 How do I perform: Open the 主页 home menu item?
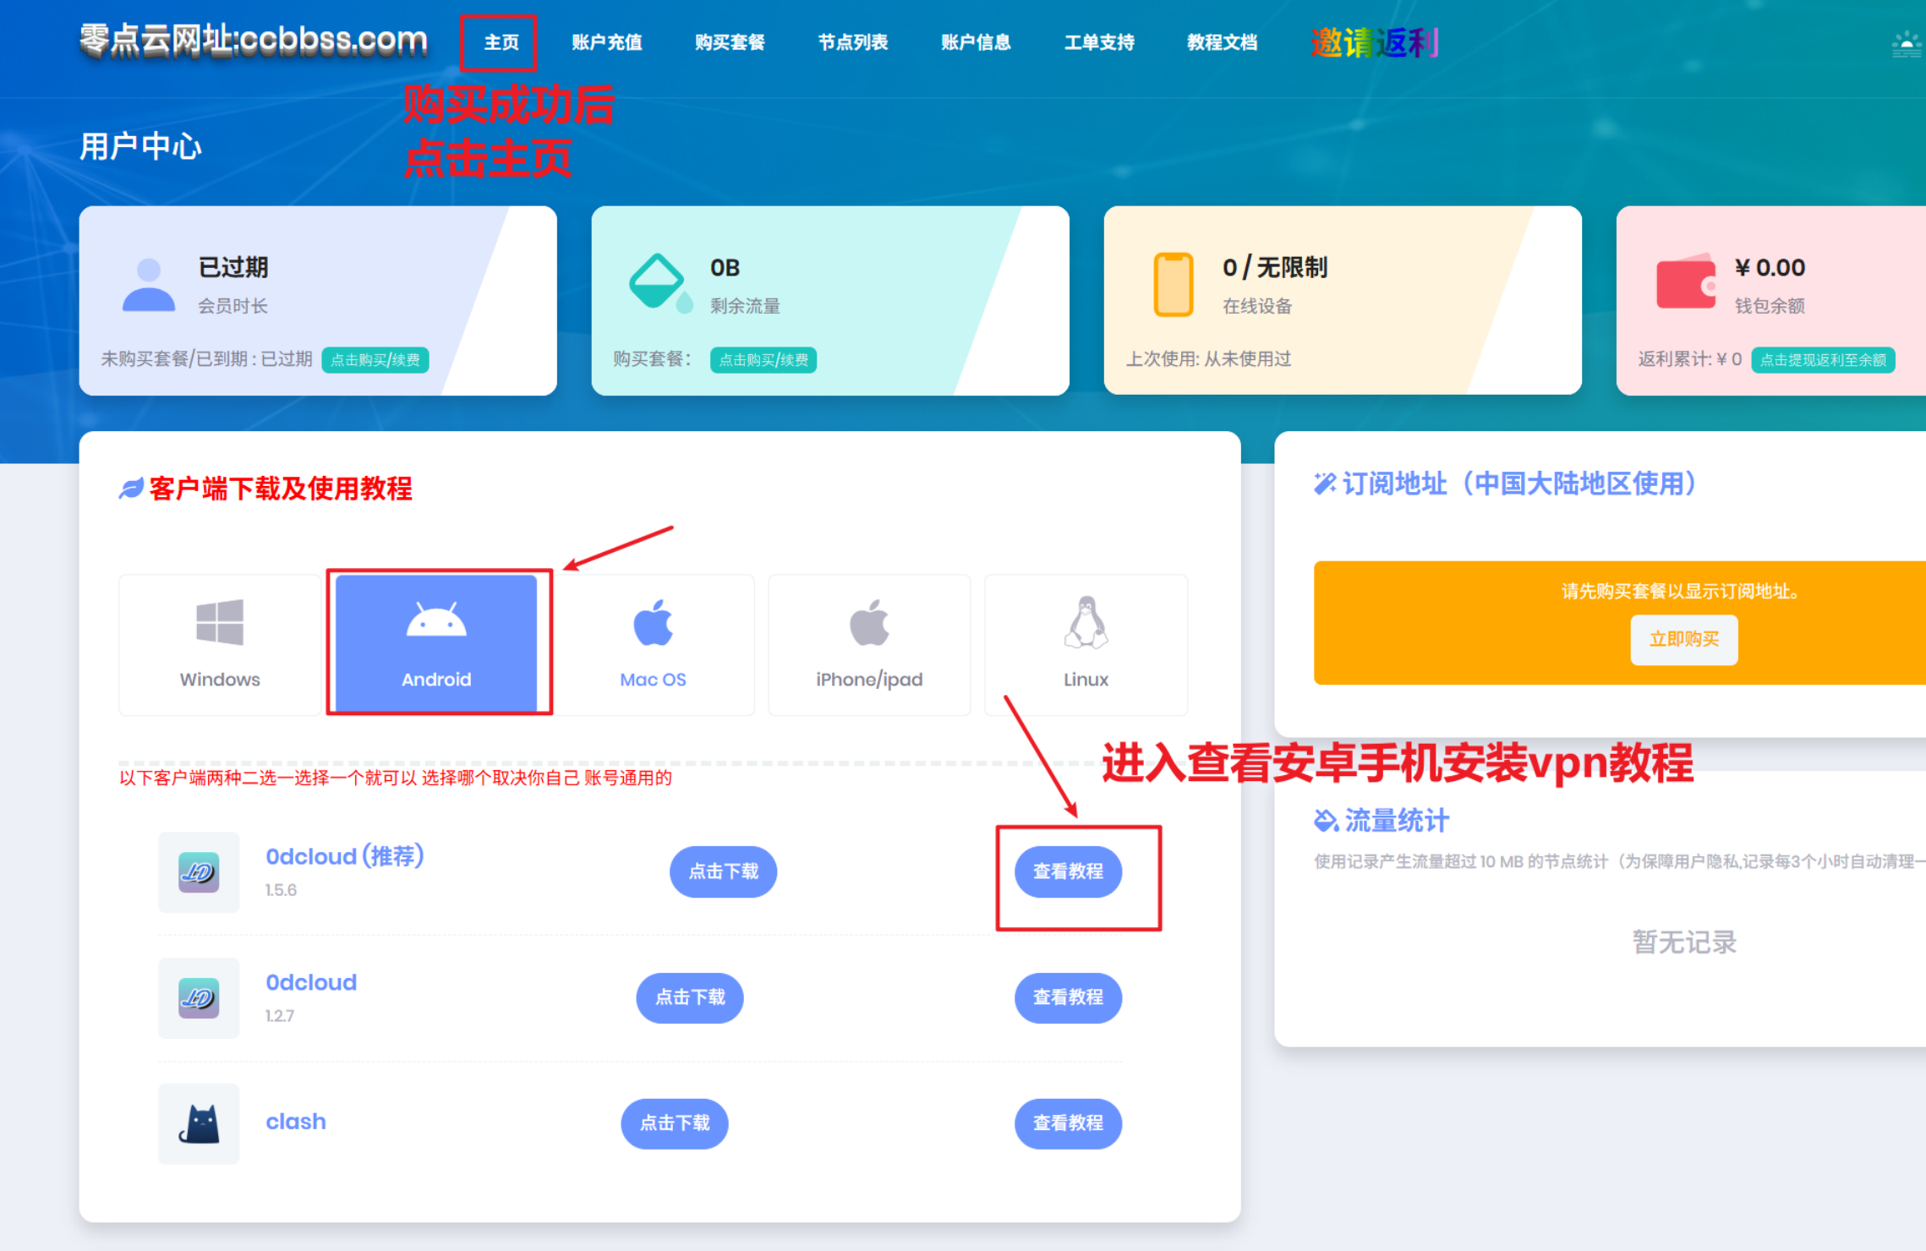(x=501, y=42)
